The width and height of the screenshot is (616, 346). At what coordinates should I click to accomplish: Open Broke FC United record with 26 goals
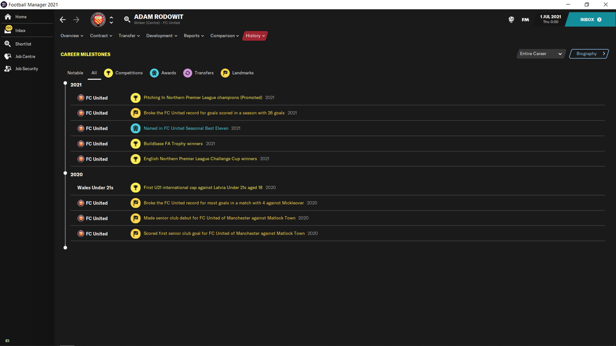(x=214, y=113)
